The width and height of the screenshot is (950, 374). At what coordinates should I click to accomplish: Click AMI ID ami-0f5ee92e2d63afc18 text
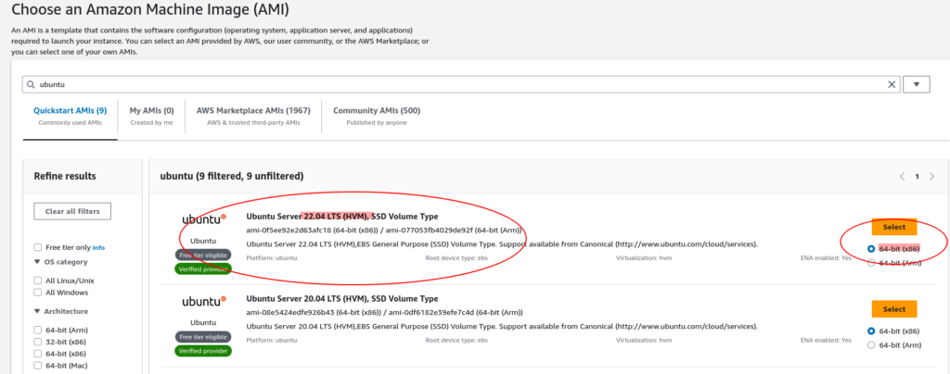(289, 231)
